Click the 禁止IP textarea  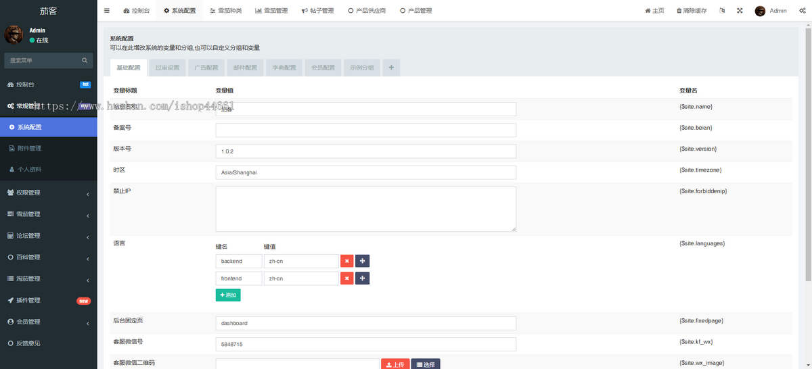[366, 210]
